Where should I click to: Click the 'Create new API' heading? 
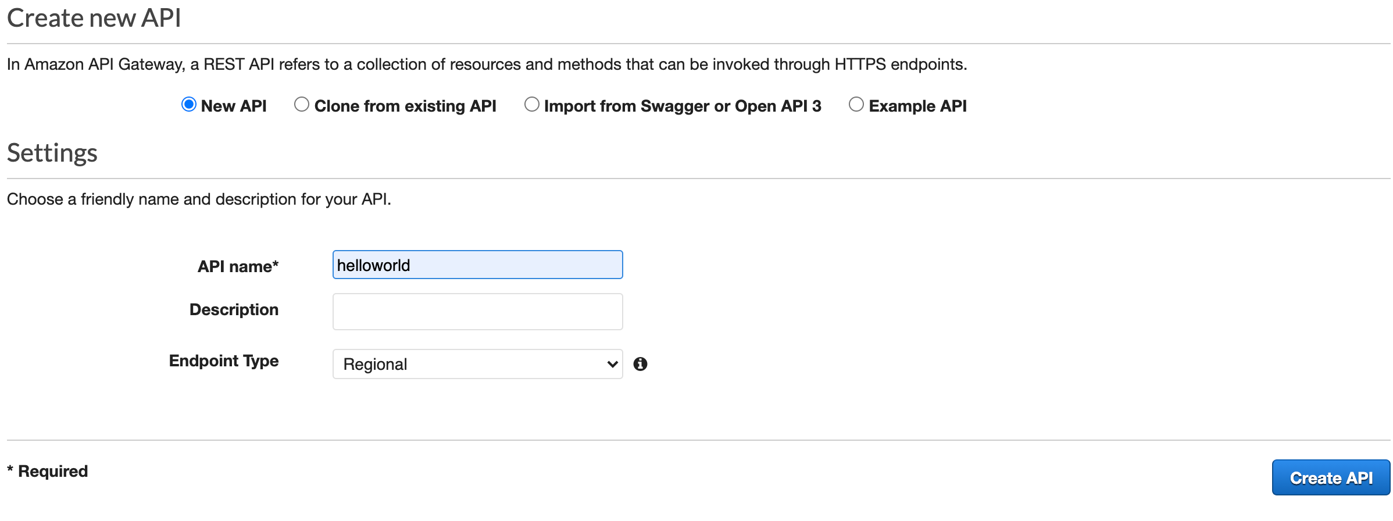(94, 18)
